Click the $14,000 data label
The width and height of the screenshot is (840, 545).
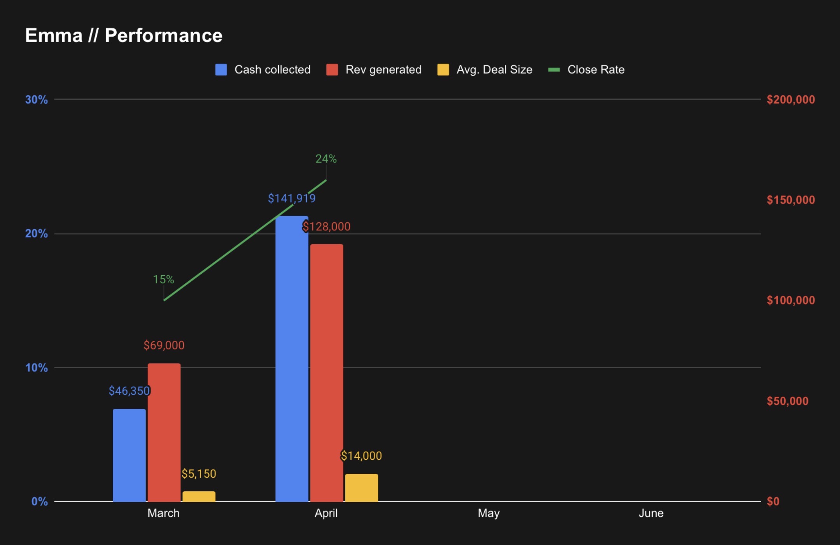361,456
